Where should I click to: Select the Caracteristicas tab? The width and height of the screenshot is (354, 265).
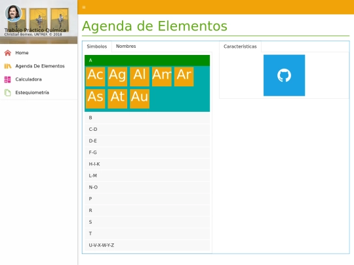(240, 46)
